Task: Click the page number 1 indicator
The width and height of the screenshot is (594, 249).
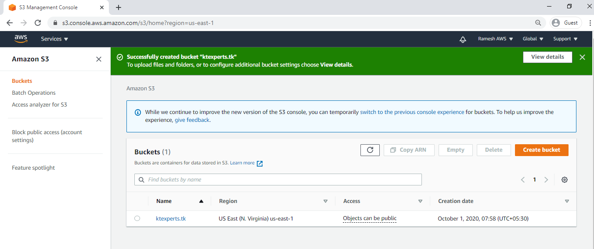Action: coord(534,180)
